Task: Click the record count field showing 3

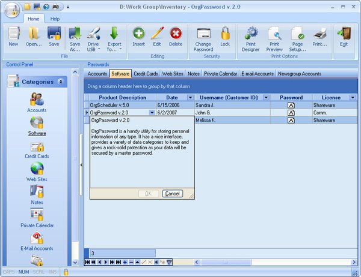Action: click(123, 254)
